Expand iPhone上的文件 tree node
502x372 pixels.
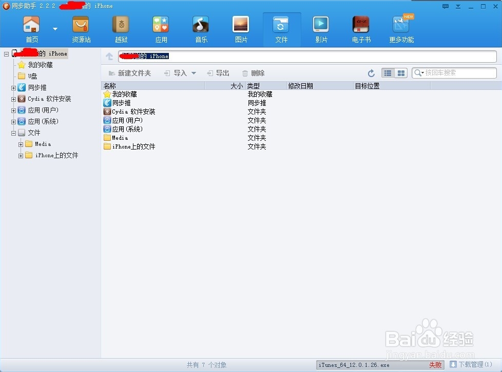tap(21, 156)
